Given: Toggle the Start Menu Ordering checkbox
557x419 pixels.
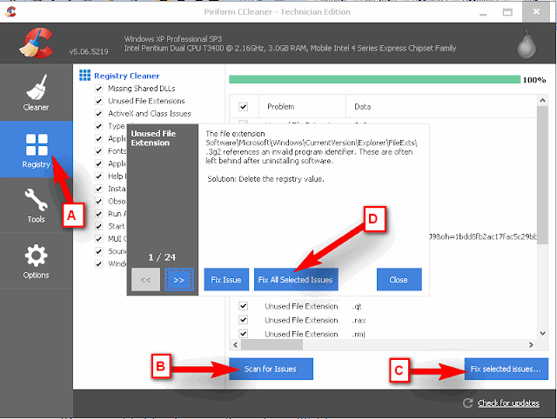Looking at the screenshot, I should [x=98, y=226].
